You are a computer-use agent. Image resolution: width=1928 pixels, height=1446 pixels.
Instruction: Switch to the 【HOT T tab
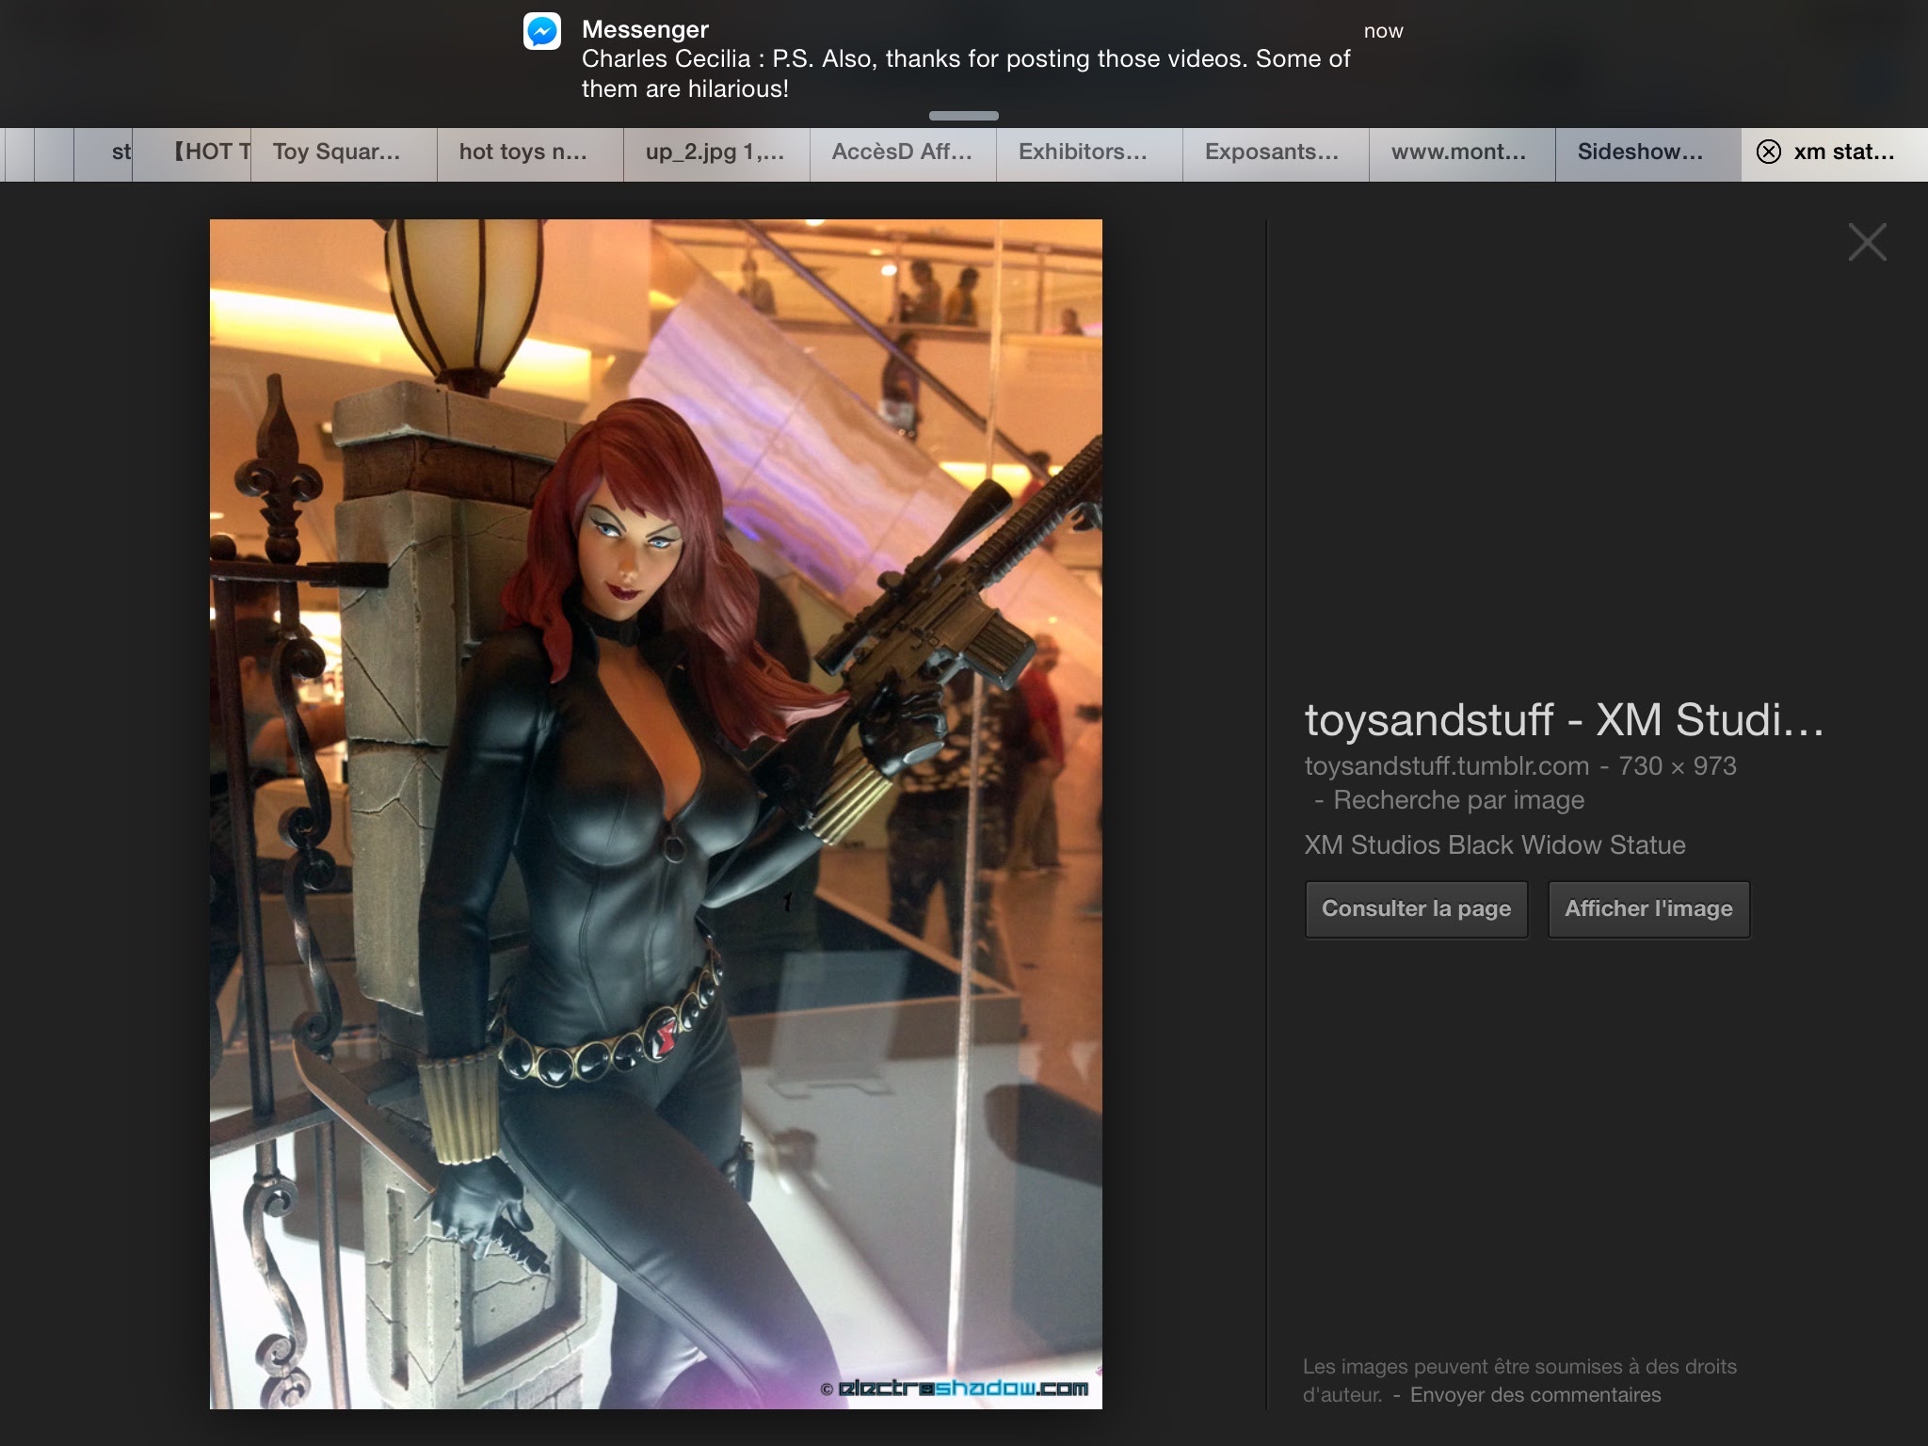192,153
